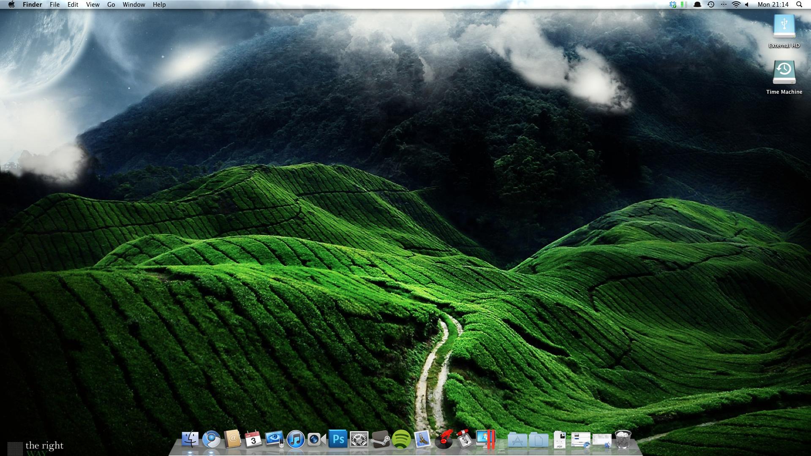Open the Trash in the dock
This screenshot has height=456, width=811.
623,440
